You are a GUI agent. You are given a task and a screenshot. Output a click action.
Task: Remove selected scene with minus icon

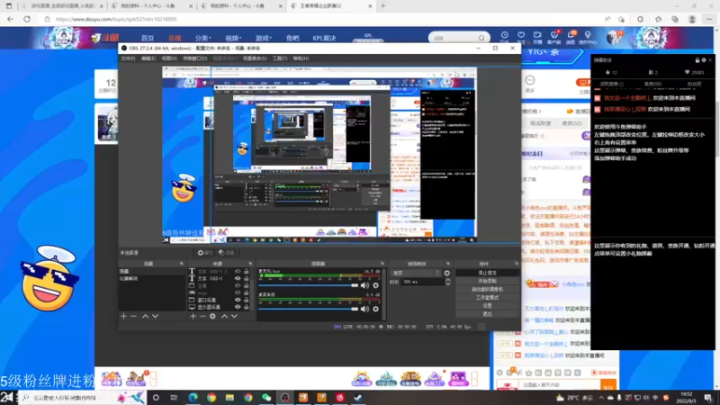click(x=133, y=317)
